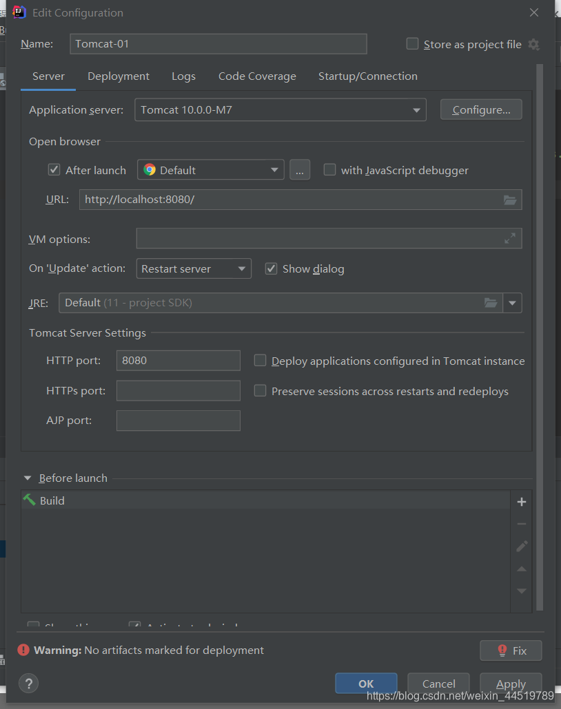This screenshot has width=561, height=709.
Task: Click the dialog vertical scrollbar
Action: [539, 337]
